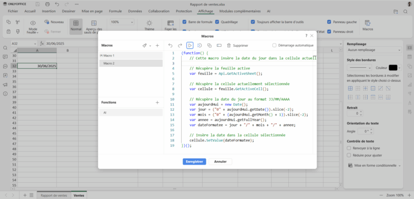Expand the Mise en forme conditionnelle menu
Screen dimensions: 414x199
click(x=374, y=166)
